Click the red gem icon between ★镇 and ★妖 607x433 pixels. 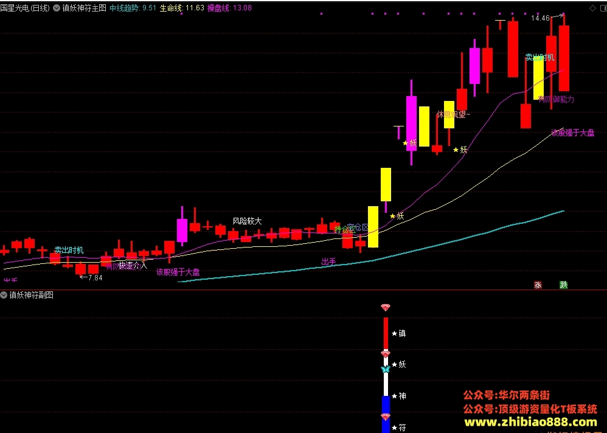click(385, 354)
